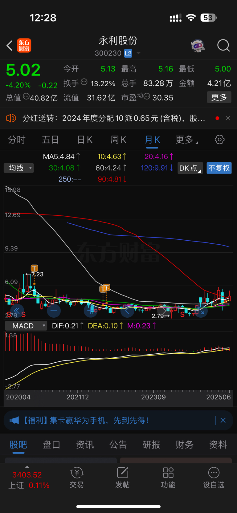Viewport: 237px width, 513px height.
Task: Switch to 资讯 tab
Action: click(85, 445)
